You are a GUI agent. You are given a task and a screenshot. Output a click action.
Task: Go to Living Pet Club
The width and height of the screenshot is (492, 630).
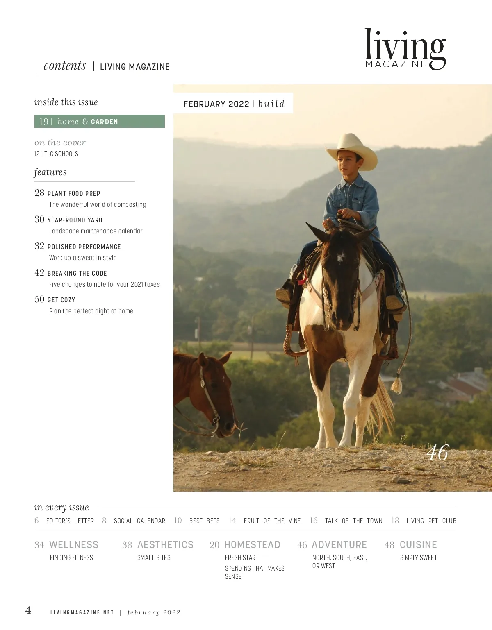click(x=431, y=521)
